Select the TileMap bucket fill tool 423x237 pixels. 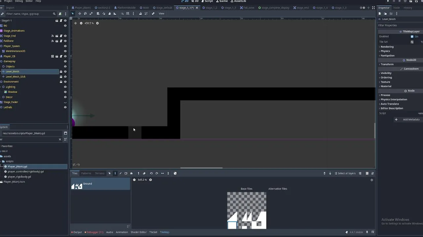click(131, 173)
